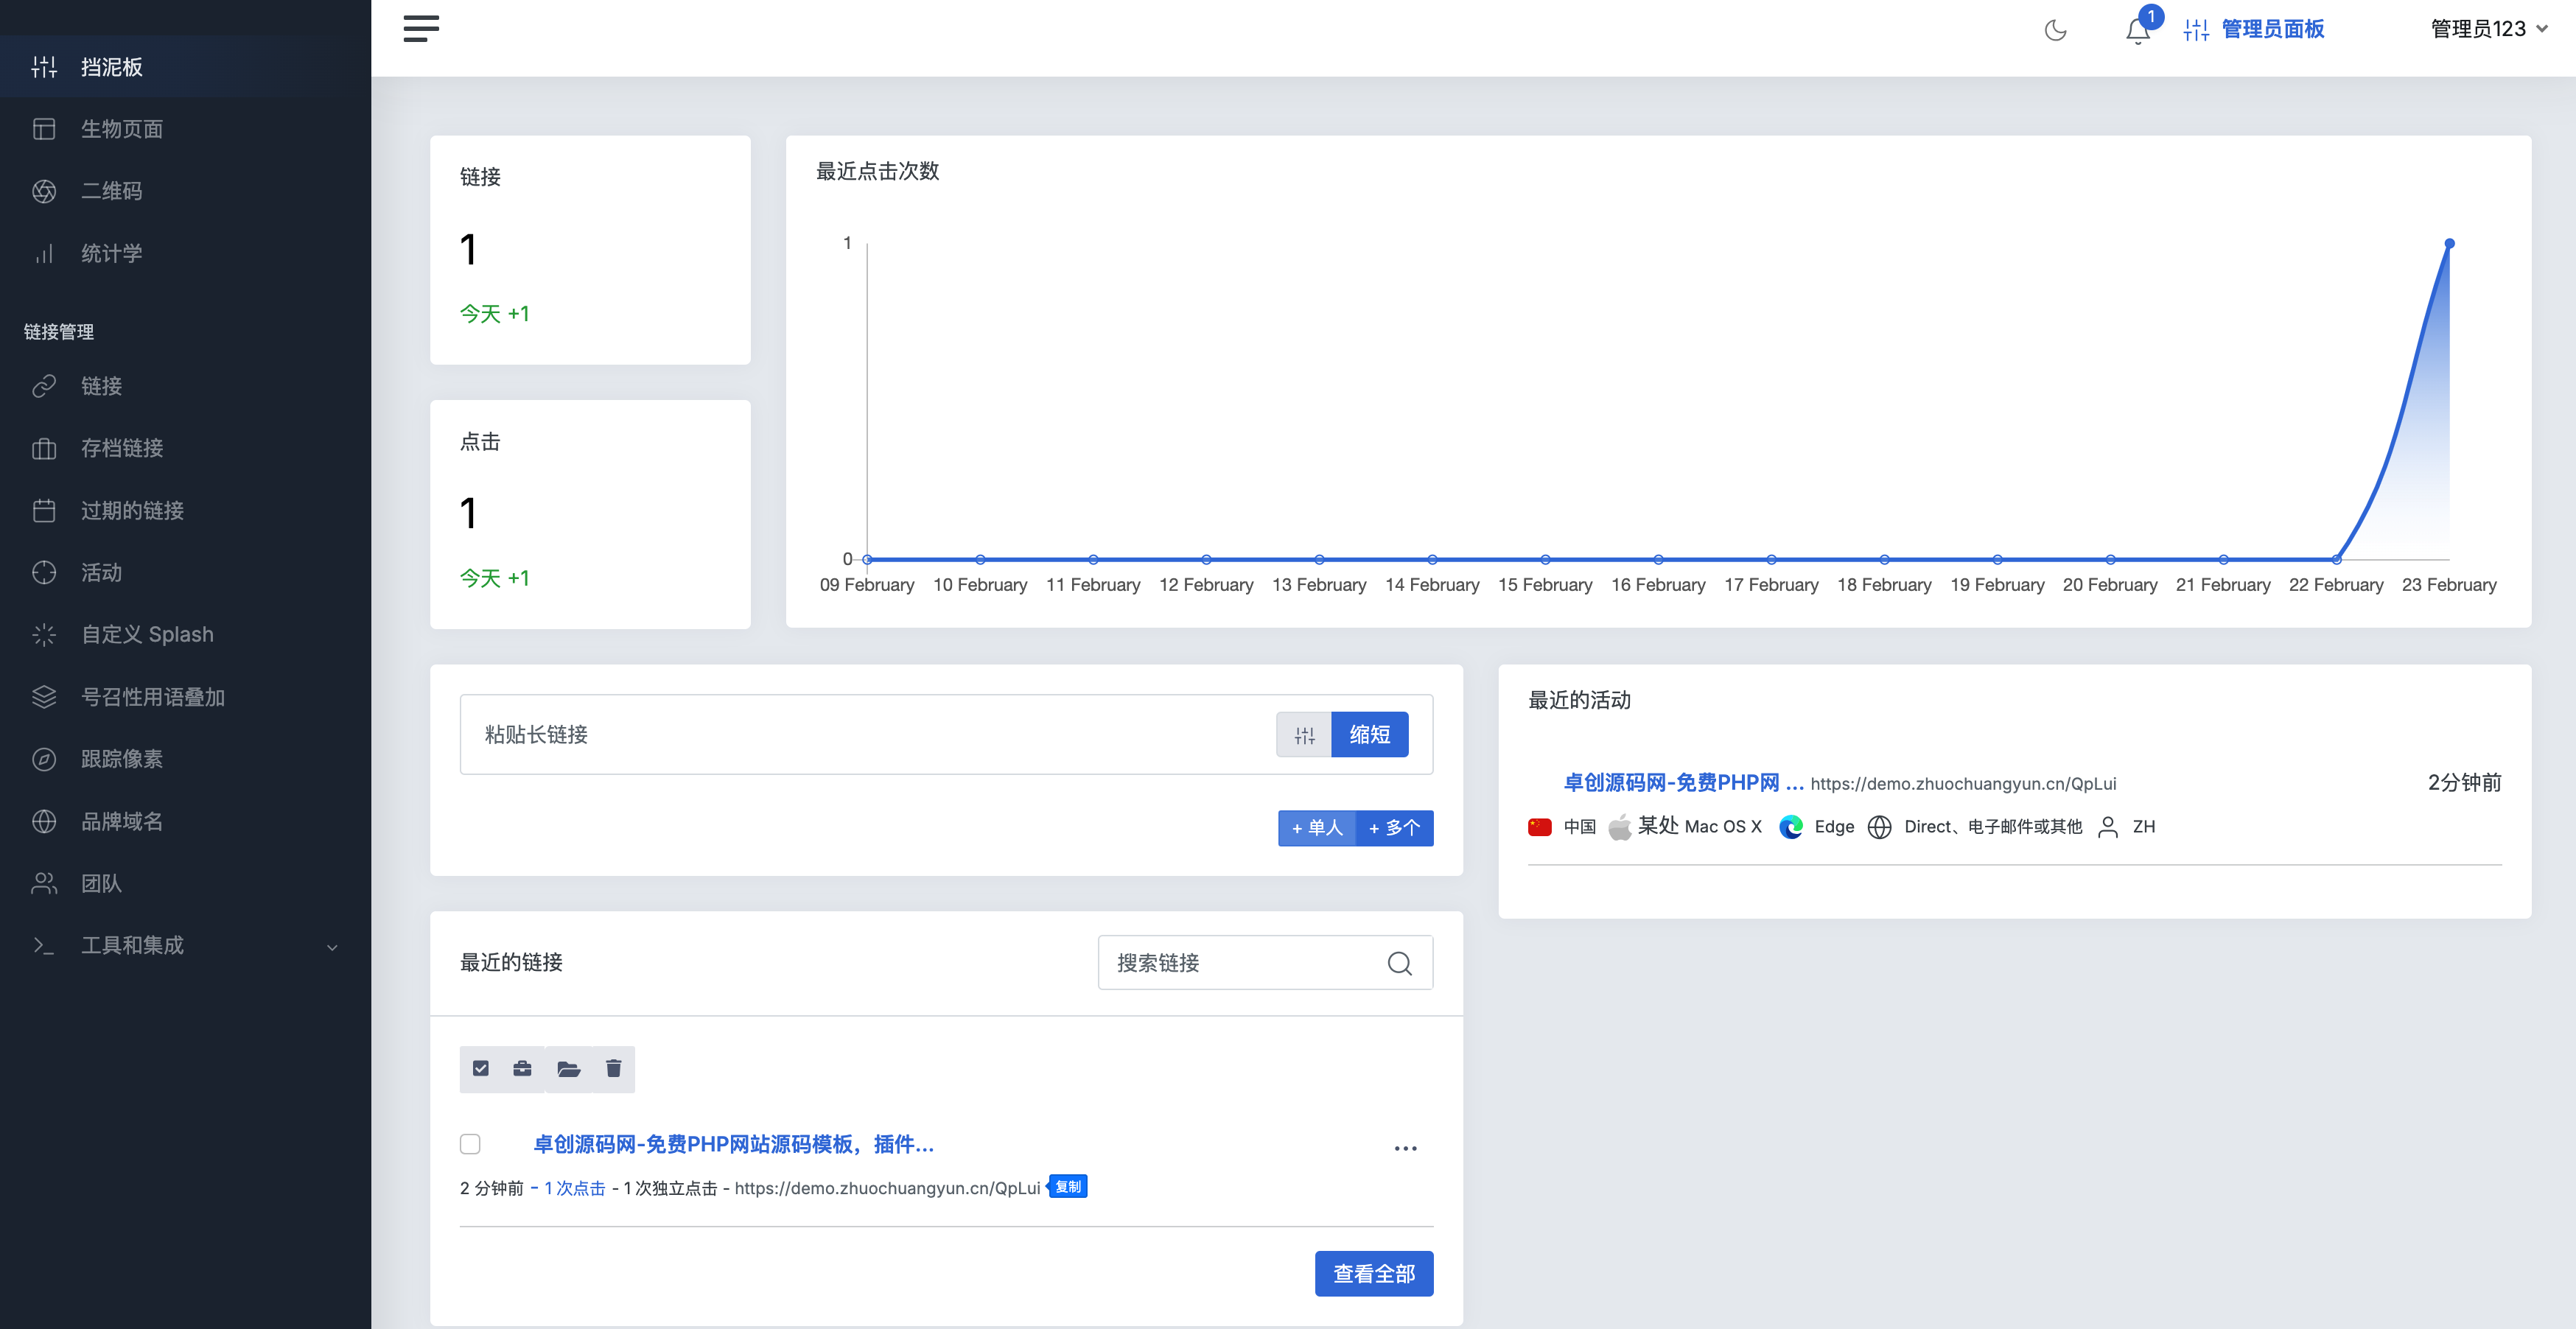Click the 查看全部 button
The width and height of the screenshot is (2576, 1329).
click(1373, 1274)
